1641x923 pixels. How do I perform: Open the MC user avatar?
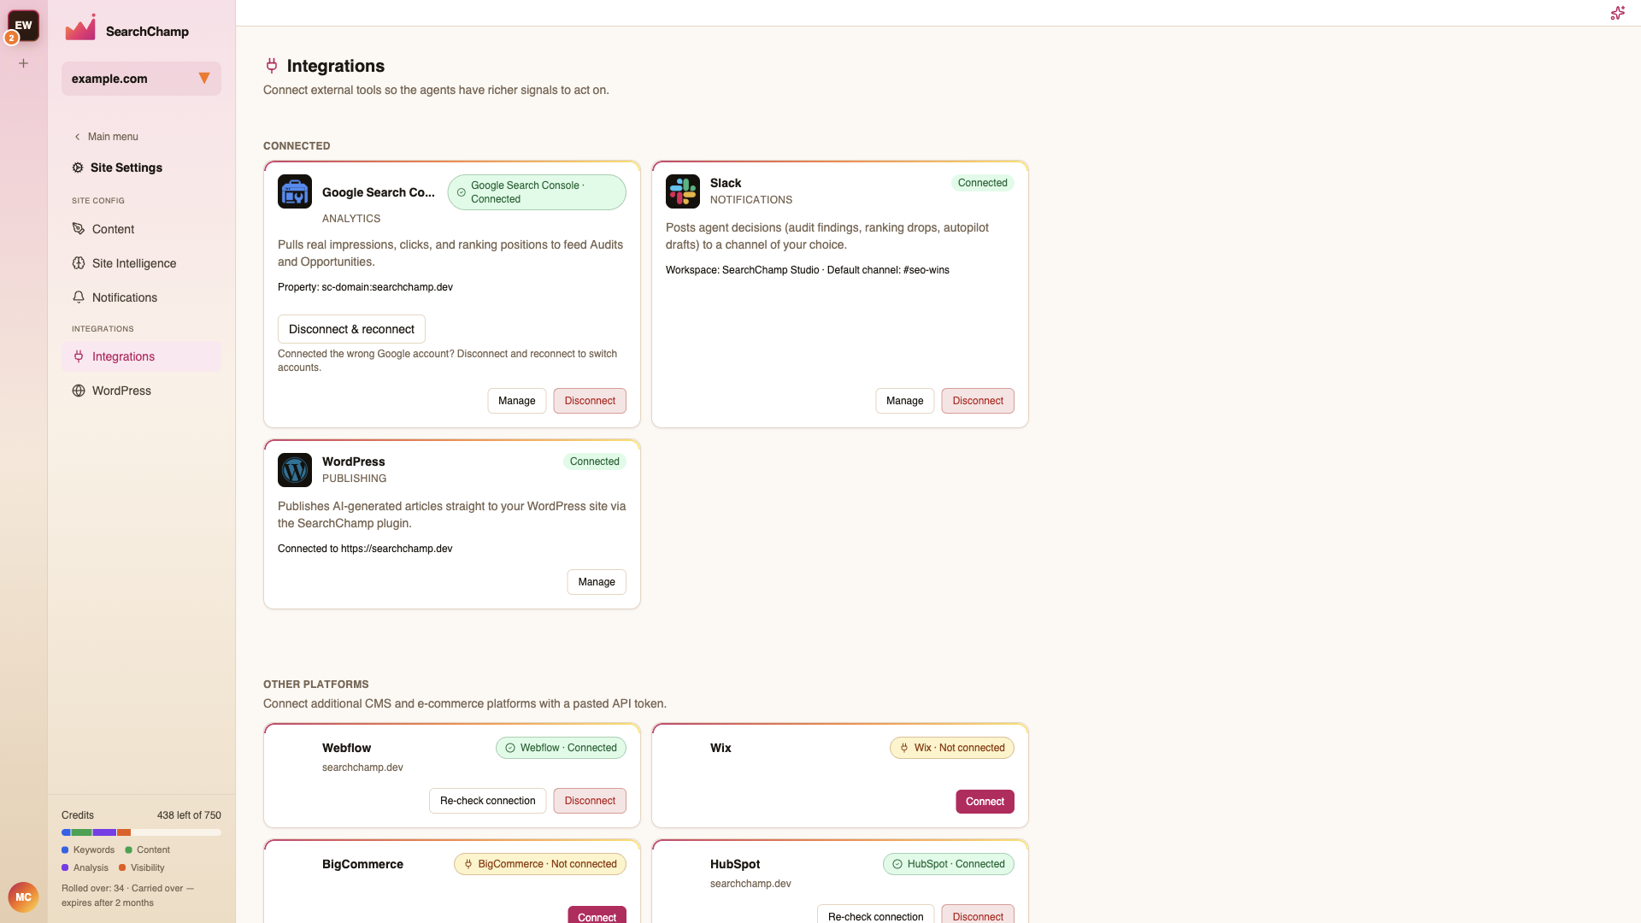[x=23, y=897]
